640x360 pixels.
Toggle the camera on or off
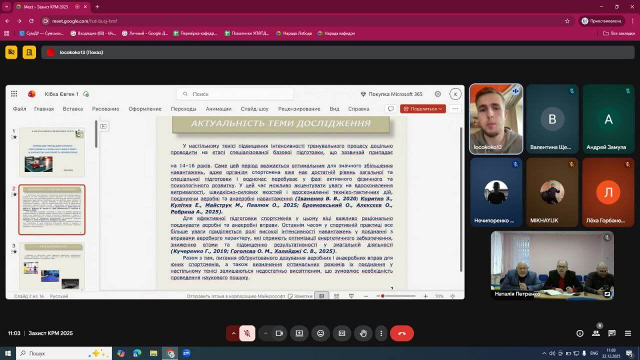pyautogui.click(x=279, y=333)
